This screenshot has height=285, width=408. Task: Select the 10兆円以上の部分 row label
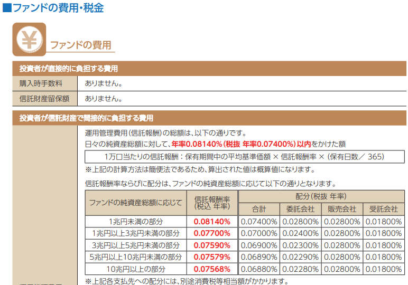coord(136,269)
